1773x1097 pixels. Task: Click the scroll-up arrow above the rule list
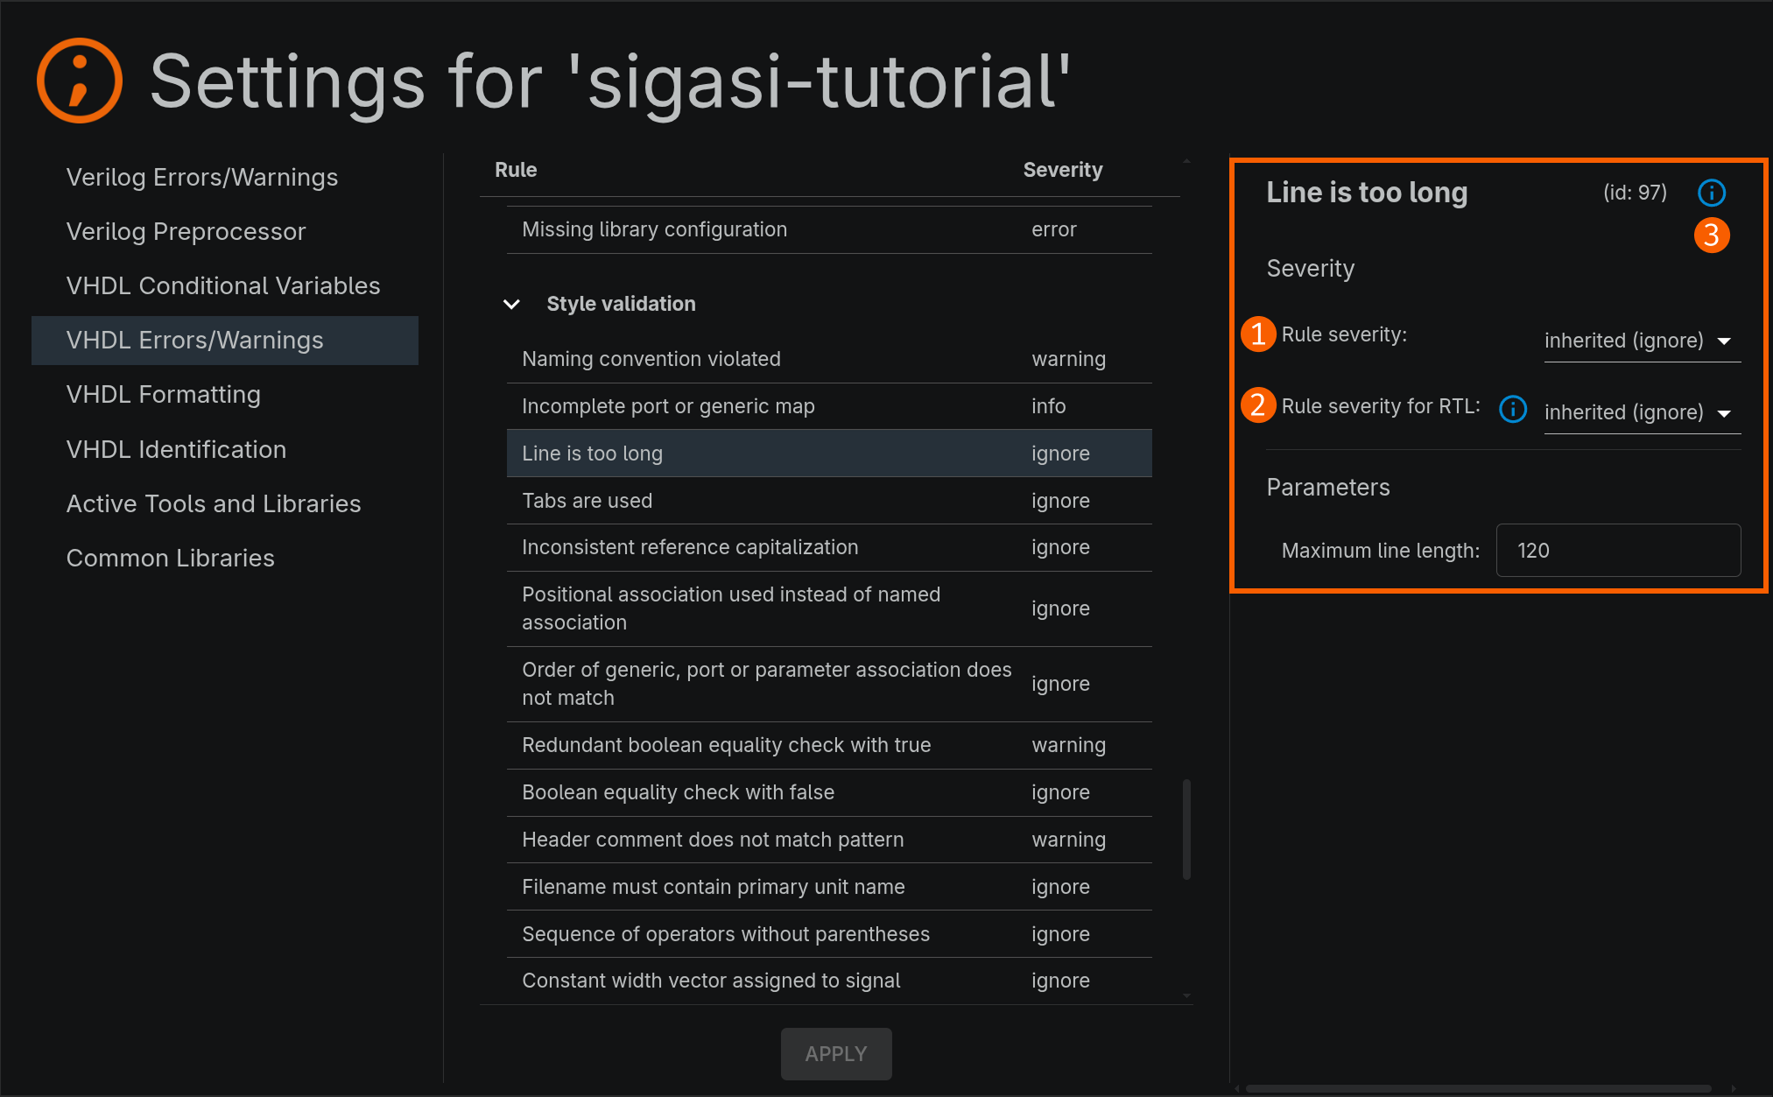coord(1186,161)
